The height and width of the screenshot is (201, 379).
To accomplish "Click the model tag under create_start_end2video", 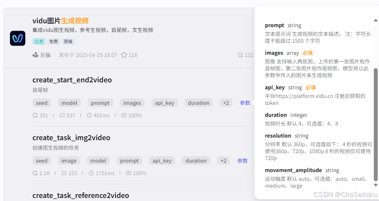I will [x=69, y=103].
